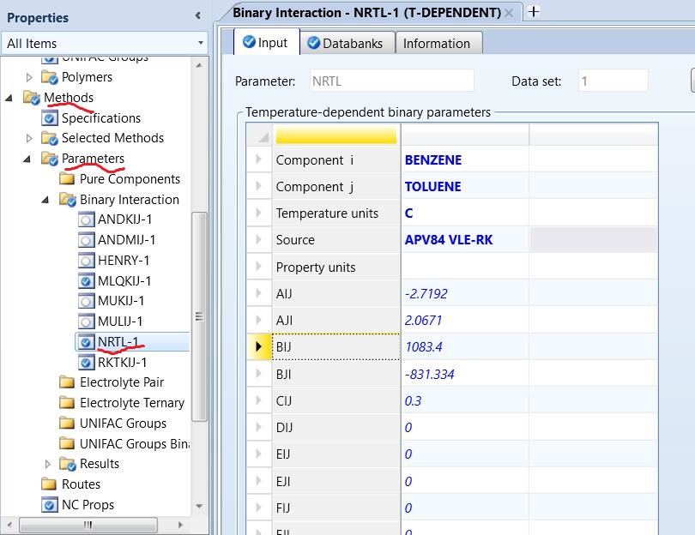Open the RKTKIJ-1 binary parameter

point(124,363)
